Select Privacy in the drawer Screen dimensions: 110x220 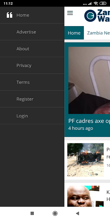32,65
